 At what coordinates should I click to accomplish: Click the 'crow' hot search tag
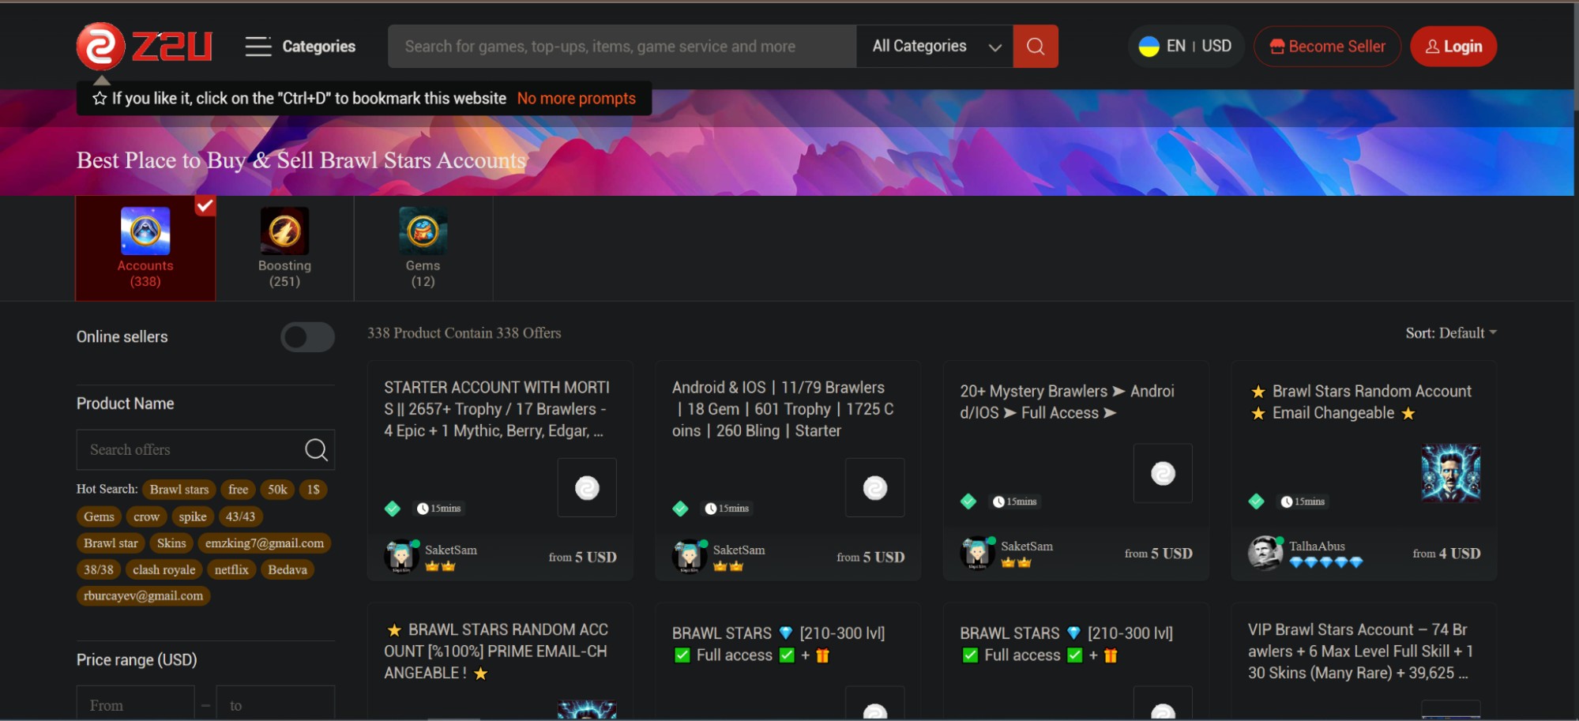pyautogui.click(x=146, y=516)
